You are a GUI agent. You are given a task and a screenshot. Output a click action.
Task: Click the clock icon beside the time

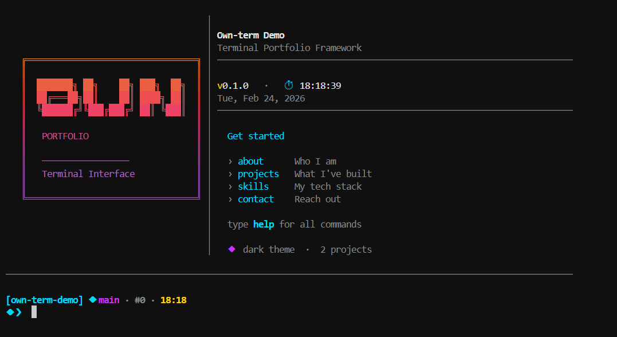(289, 85)
